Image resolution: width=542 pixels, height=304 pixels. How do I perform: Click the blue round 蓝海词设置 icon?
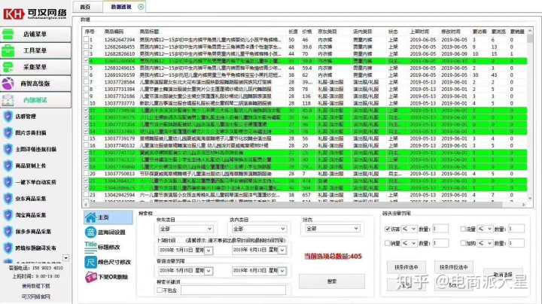pos(90,233)
